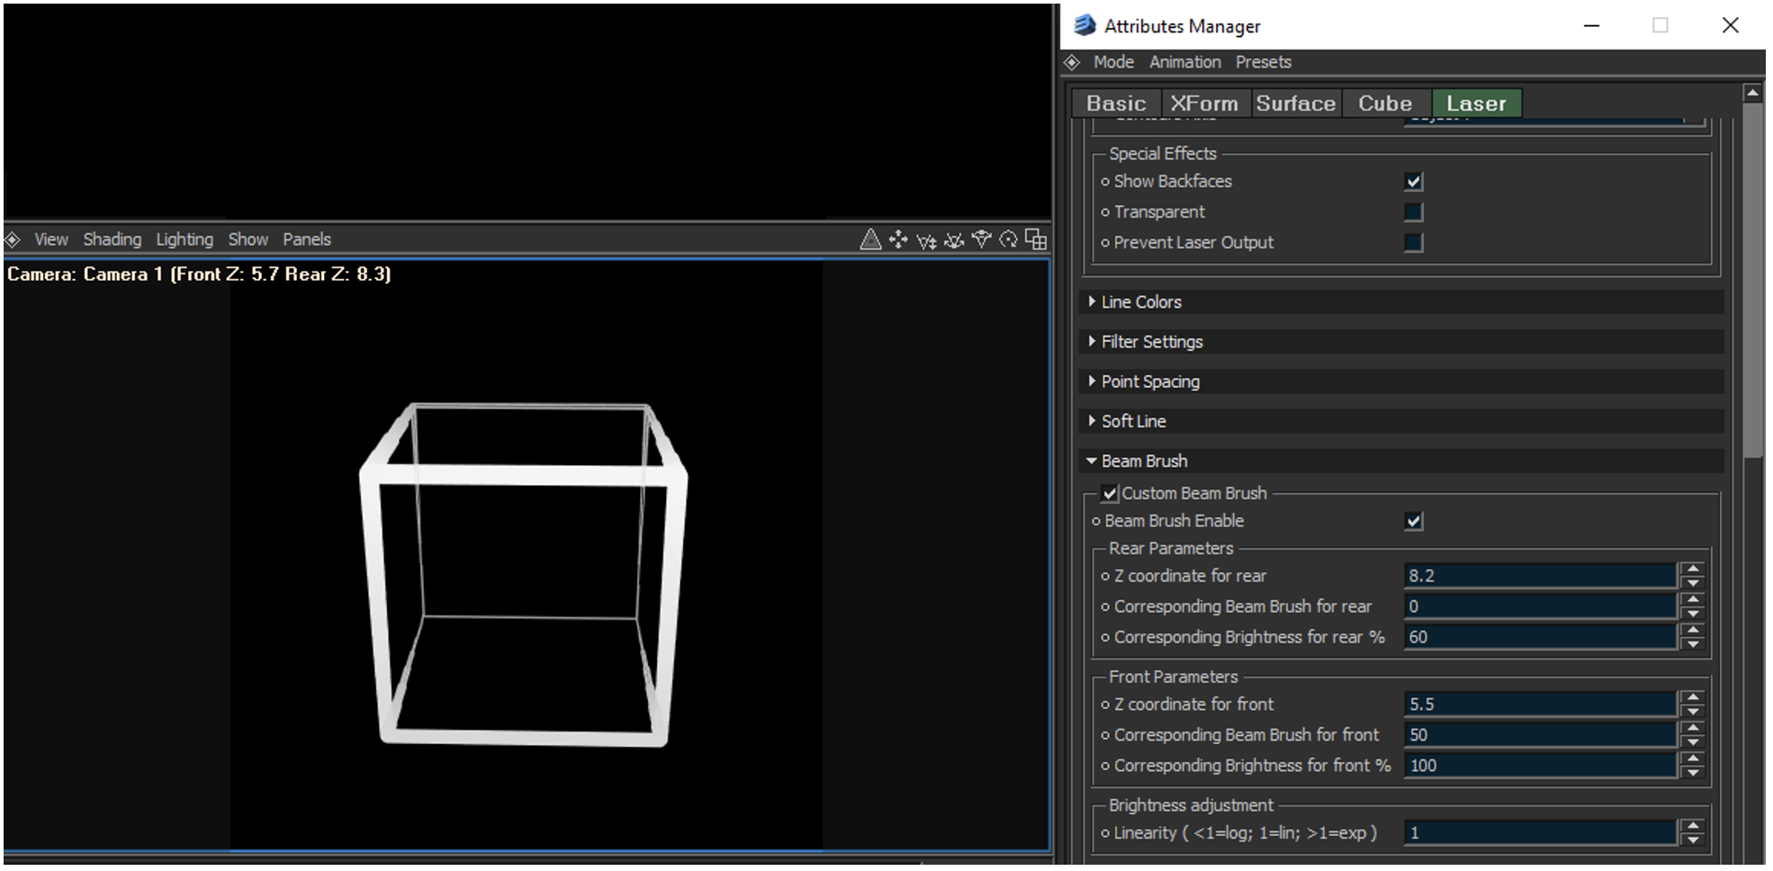1773x871 pixels.
Task: Open the Shading menu in viewport
Action: pos(112,239)
